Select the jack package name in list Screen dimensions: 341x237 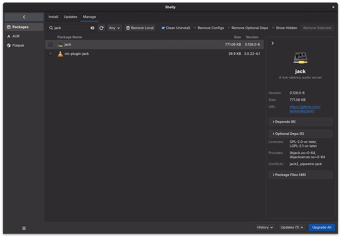(x=68, y=44)
